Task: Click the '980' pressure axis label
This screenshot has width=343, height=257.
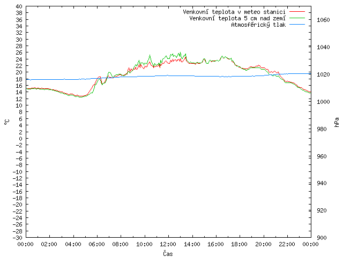Action: [x=322, y=129]
